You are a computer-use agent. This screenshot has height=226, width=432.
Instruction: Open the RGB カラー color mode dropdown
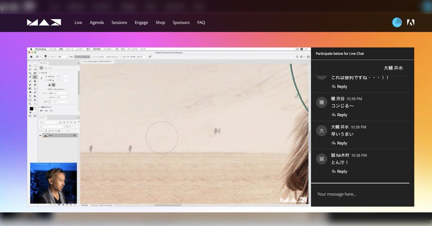point(58,93)
